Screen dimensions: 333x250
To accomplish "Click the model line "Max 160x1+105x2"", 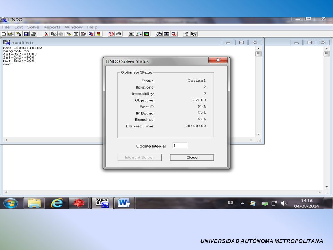I will (x=23, y=48).
